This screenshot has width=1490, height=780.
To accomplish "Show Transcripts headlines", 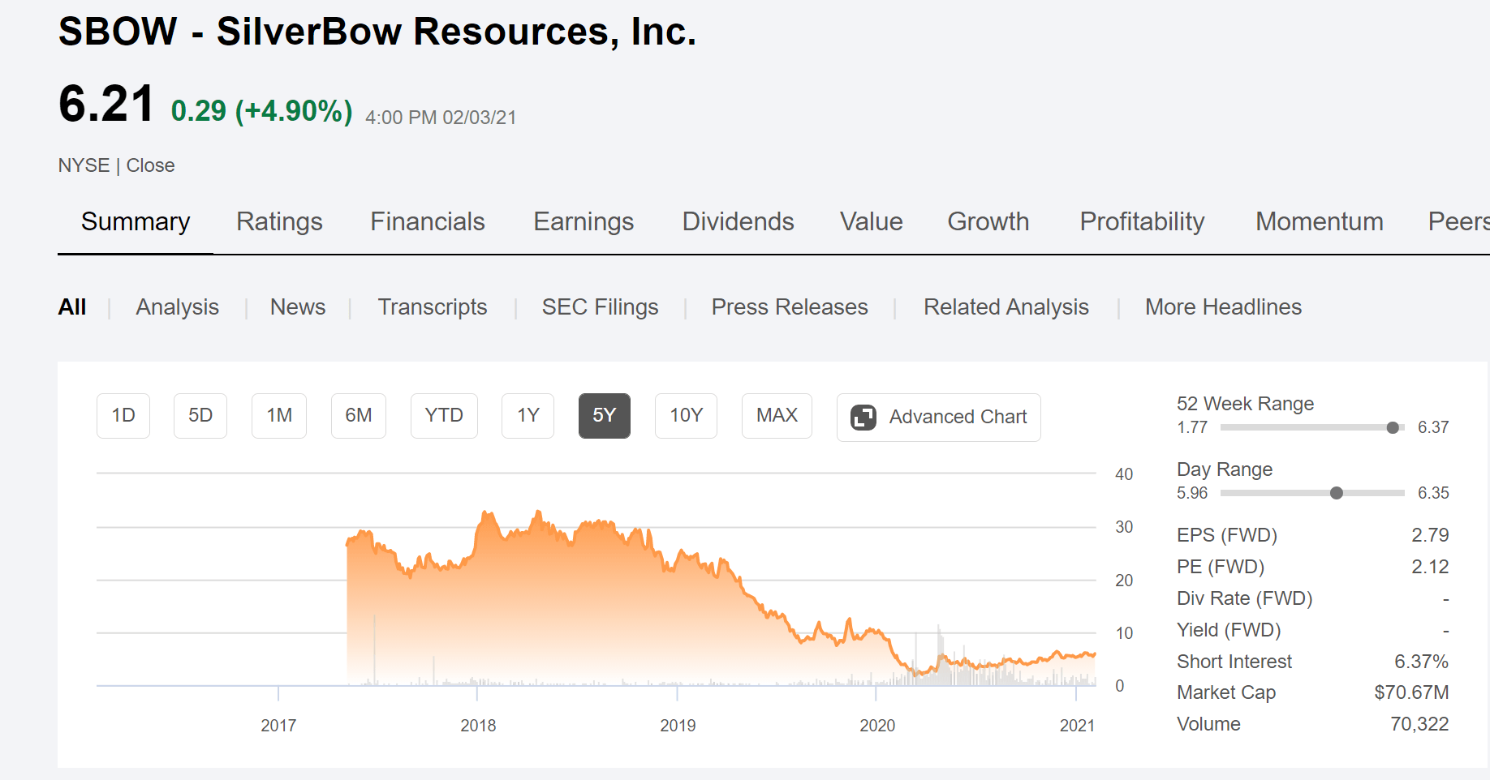I will [433, 307].
